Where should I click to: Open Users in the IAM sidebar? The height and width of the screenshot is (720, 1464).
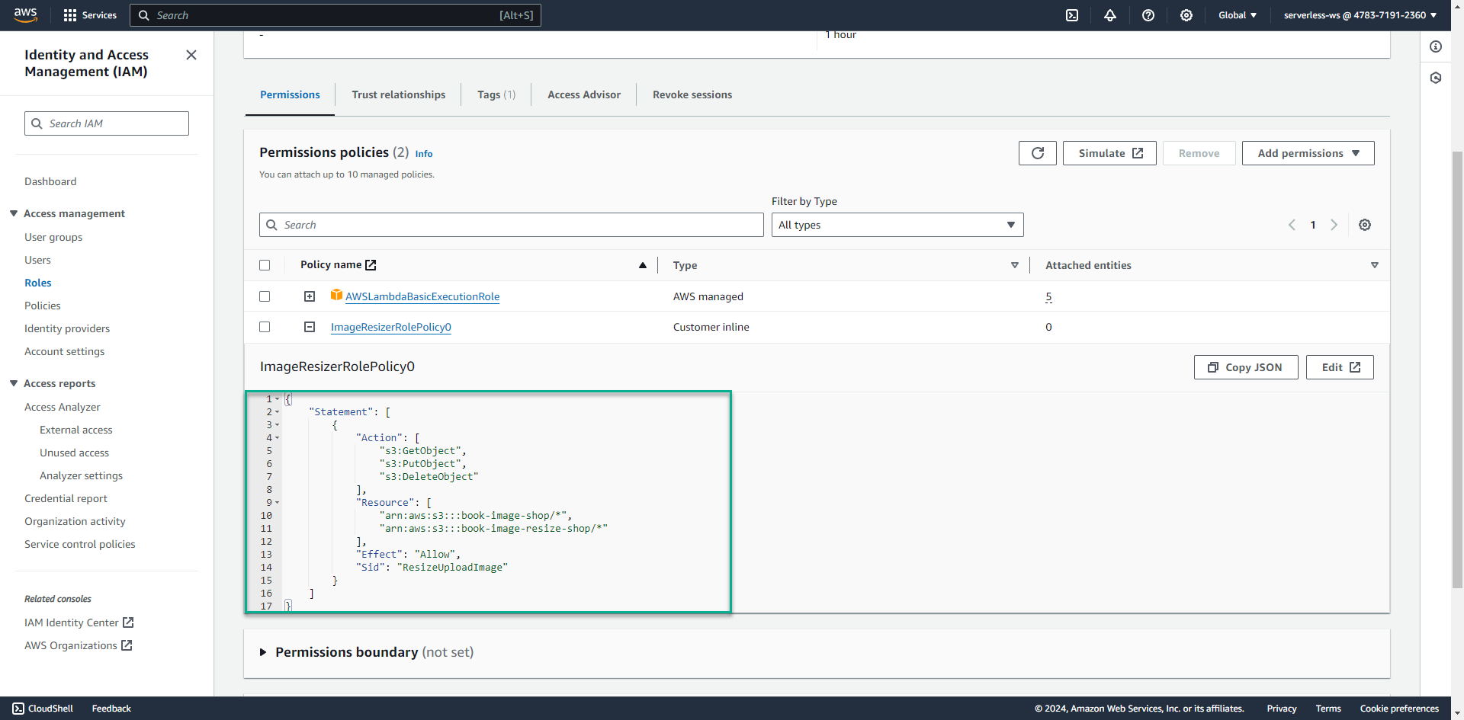(x=37, y=260)
